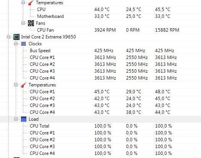The image size is (201, 158).
Task: Select CPU Core #1 clock row
Action: pos(100,57)
